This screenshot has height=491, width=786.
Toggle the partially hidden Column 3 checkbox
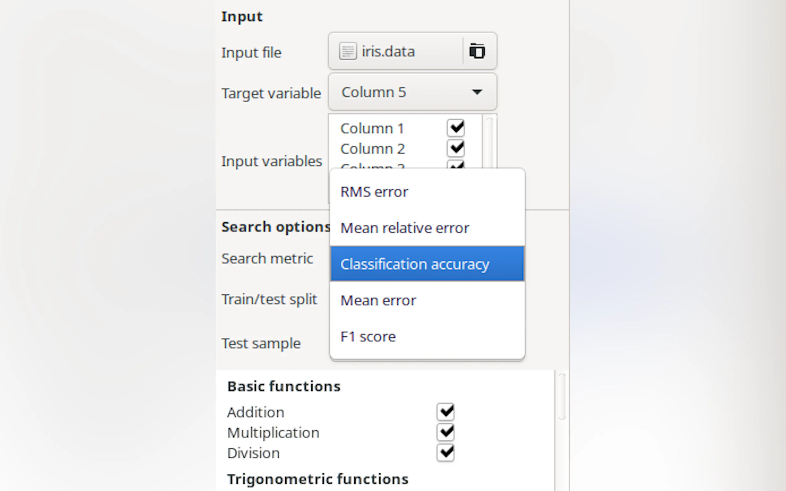click(456, 164)
